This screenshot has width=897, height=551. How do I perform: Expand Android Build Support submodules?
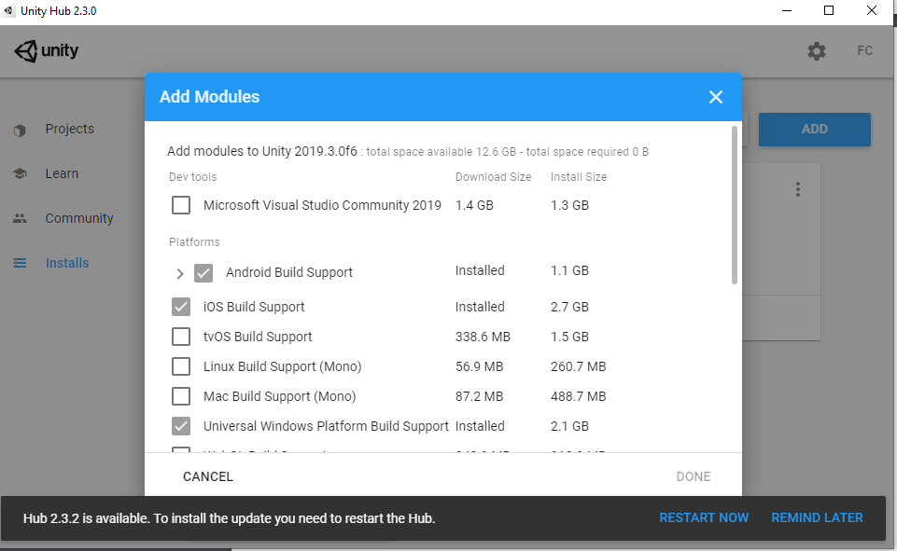click(179, 274)
